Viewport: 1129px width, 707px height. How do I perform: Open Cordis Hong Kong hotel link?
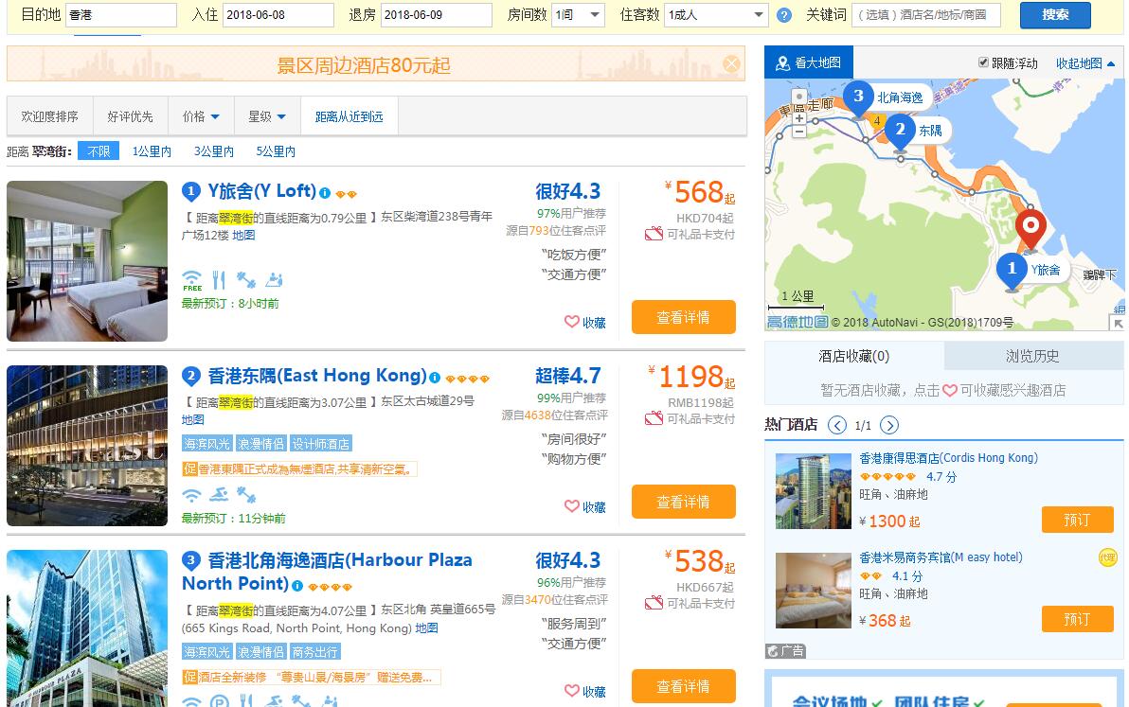pos(948,457)
